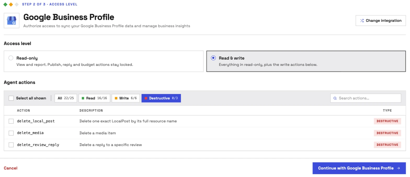Check the delete_media checkbox

coord(11,133)
